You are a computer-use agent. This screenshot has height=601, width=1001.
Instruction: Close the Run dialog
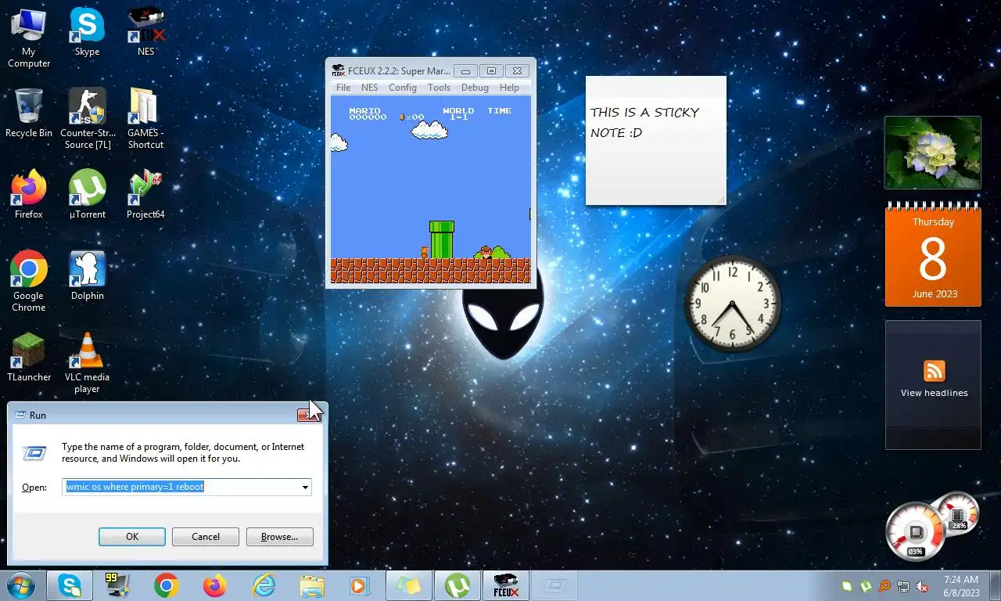(310, 415)
